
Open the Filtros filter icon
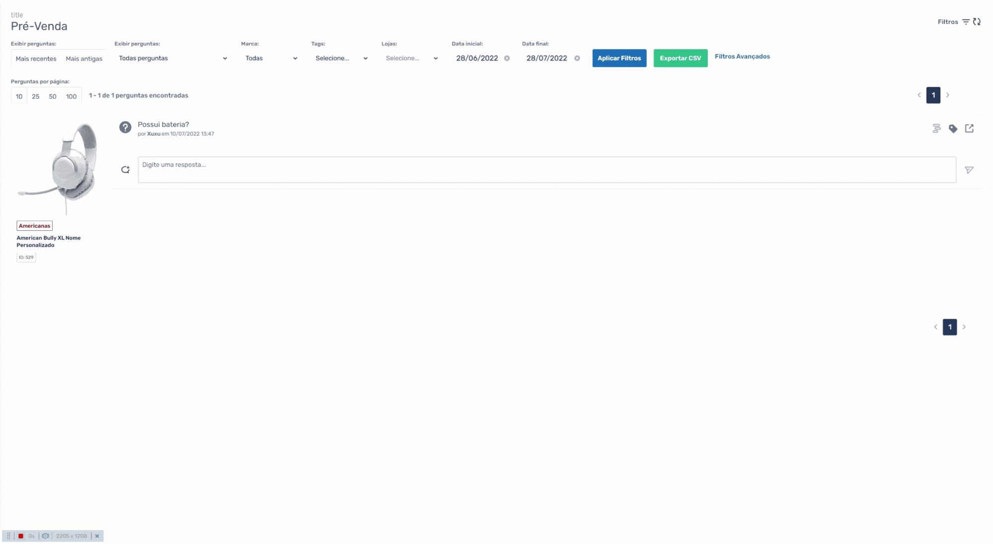coord(966,22)
